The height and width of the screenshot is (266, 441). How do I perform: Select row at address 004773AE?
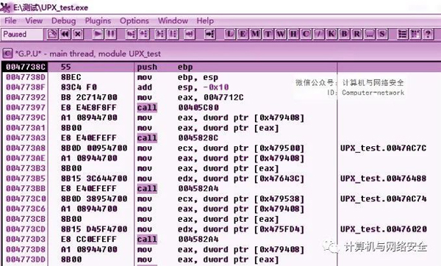pos(220,158)
